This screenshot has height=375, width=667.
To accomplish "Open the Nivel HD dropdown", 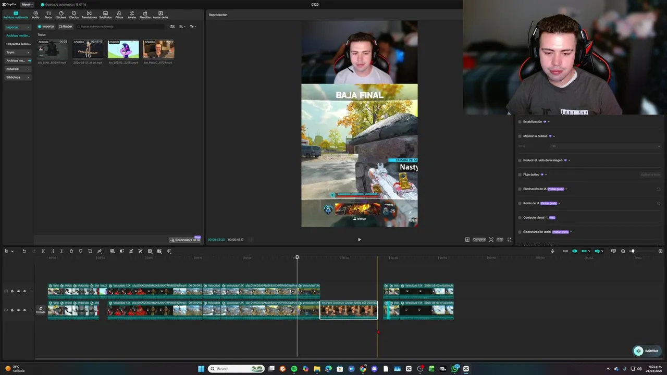I will pos(606,146).
